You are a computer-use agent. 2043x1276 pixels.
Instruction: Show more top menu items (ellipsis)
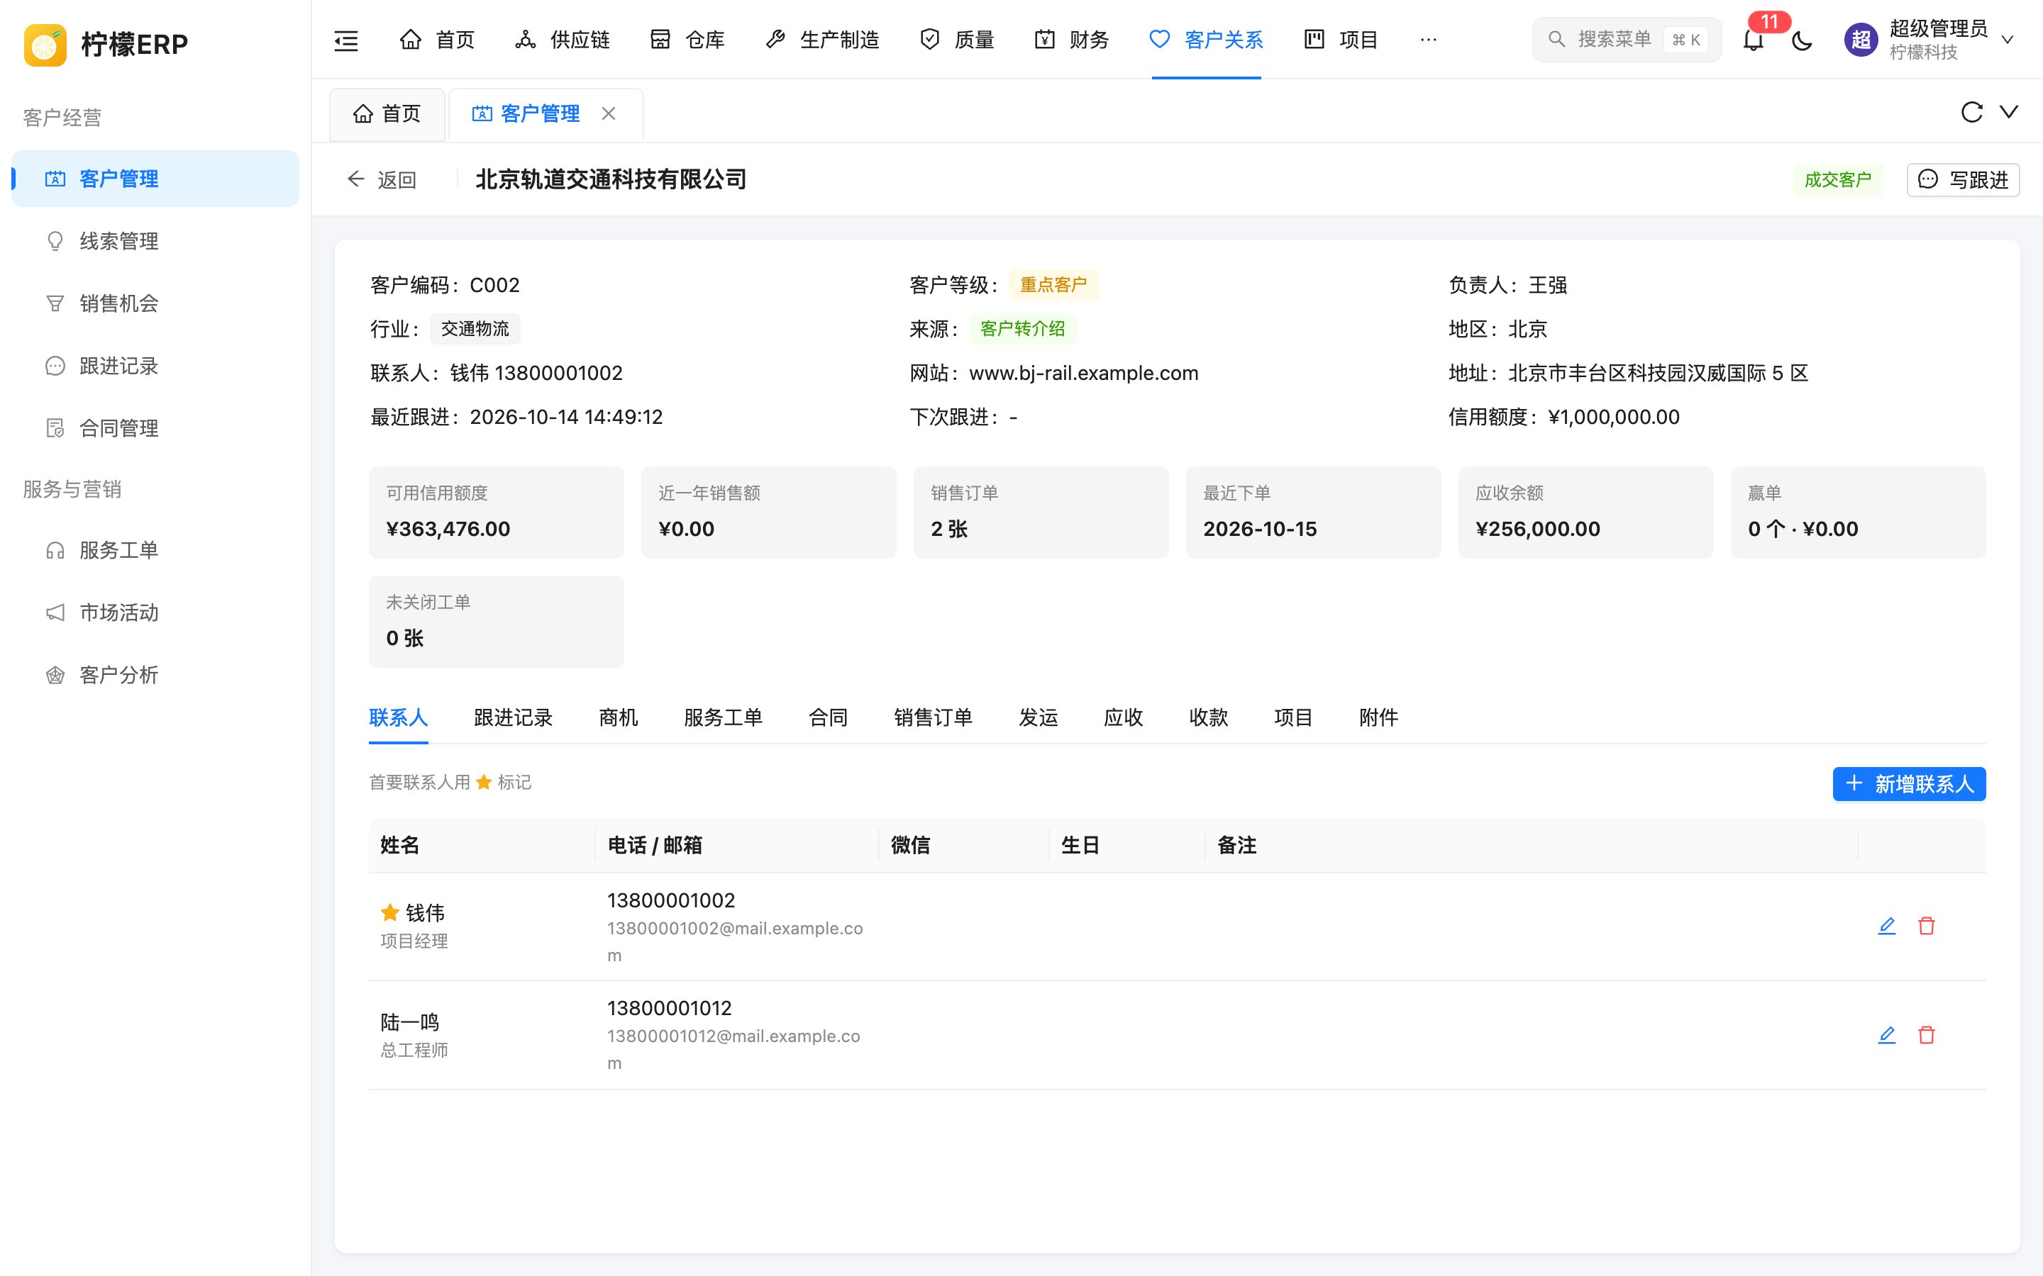(x=1427, y=40)
